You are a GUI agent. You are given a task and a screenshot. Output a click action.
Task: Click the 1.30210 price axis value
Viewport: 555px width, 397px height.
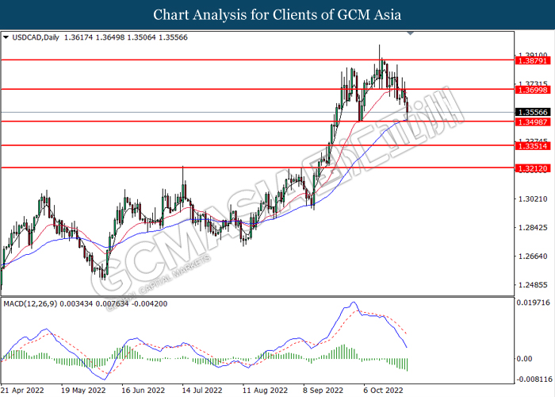[x=533, y=198]
